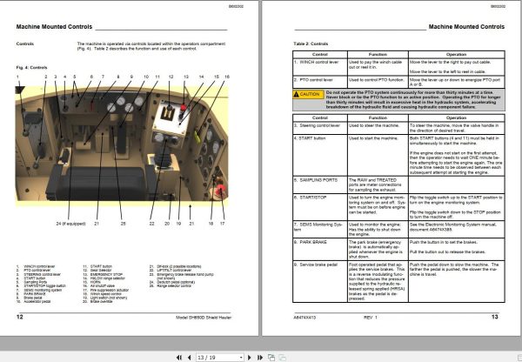Click the 'Operation' header in the top table
The width and height of the screenshot is (522, 362).
click(457, 54)
